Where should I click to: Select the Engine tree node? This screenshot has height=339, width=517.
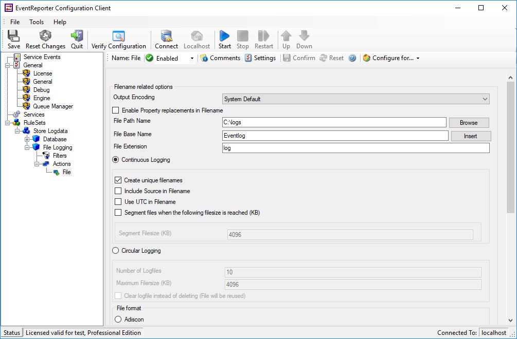click(x=42, y=98)
